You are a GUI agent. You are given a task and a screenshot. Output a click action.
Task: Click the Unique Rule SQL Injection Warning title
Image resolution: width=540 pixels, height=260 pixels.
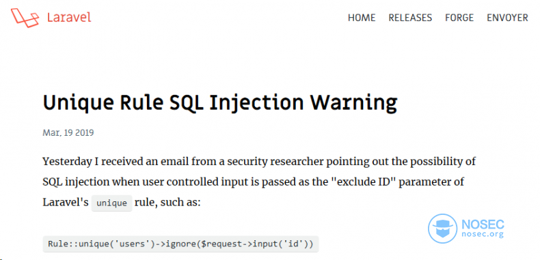coord(219,102)
